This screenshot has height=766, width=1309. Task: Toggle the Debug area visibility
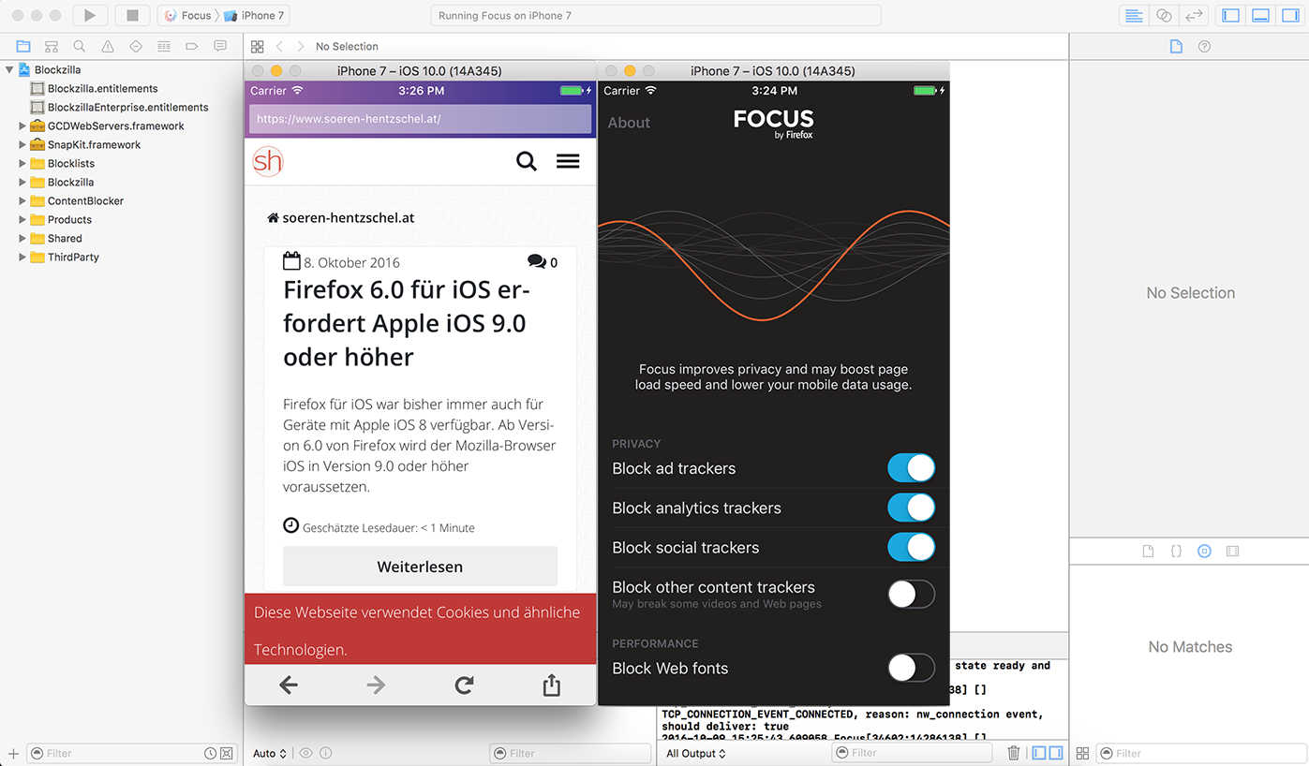click(x=1261, y=15)
